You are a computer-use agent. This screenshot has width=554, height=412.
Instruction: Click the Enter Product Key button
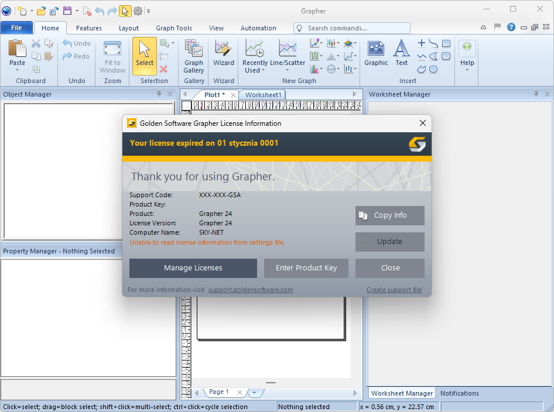306,268
